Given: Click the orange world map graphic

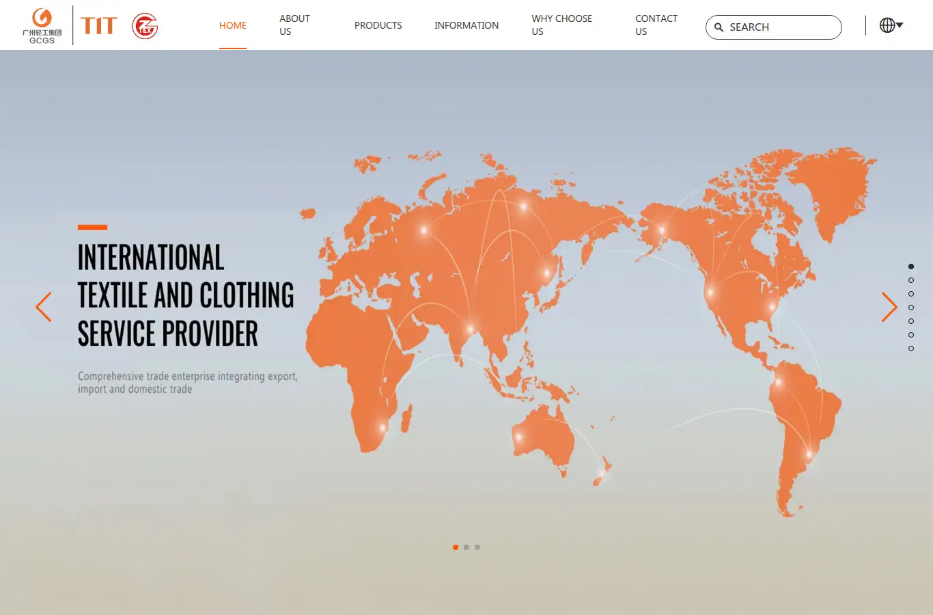Looking at the screenshot, I should (587, 331).
